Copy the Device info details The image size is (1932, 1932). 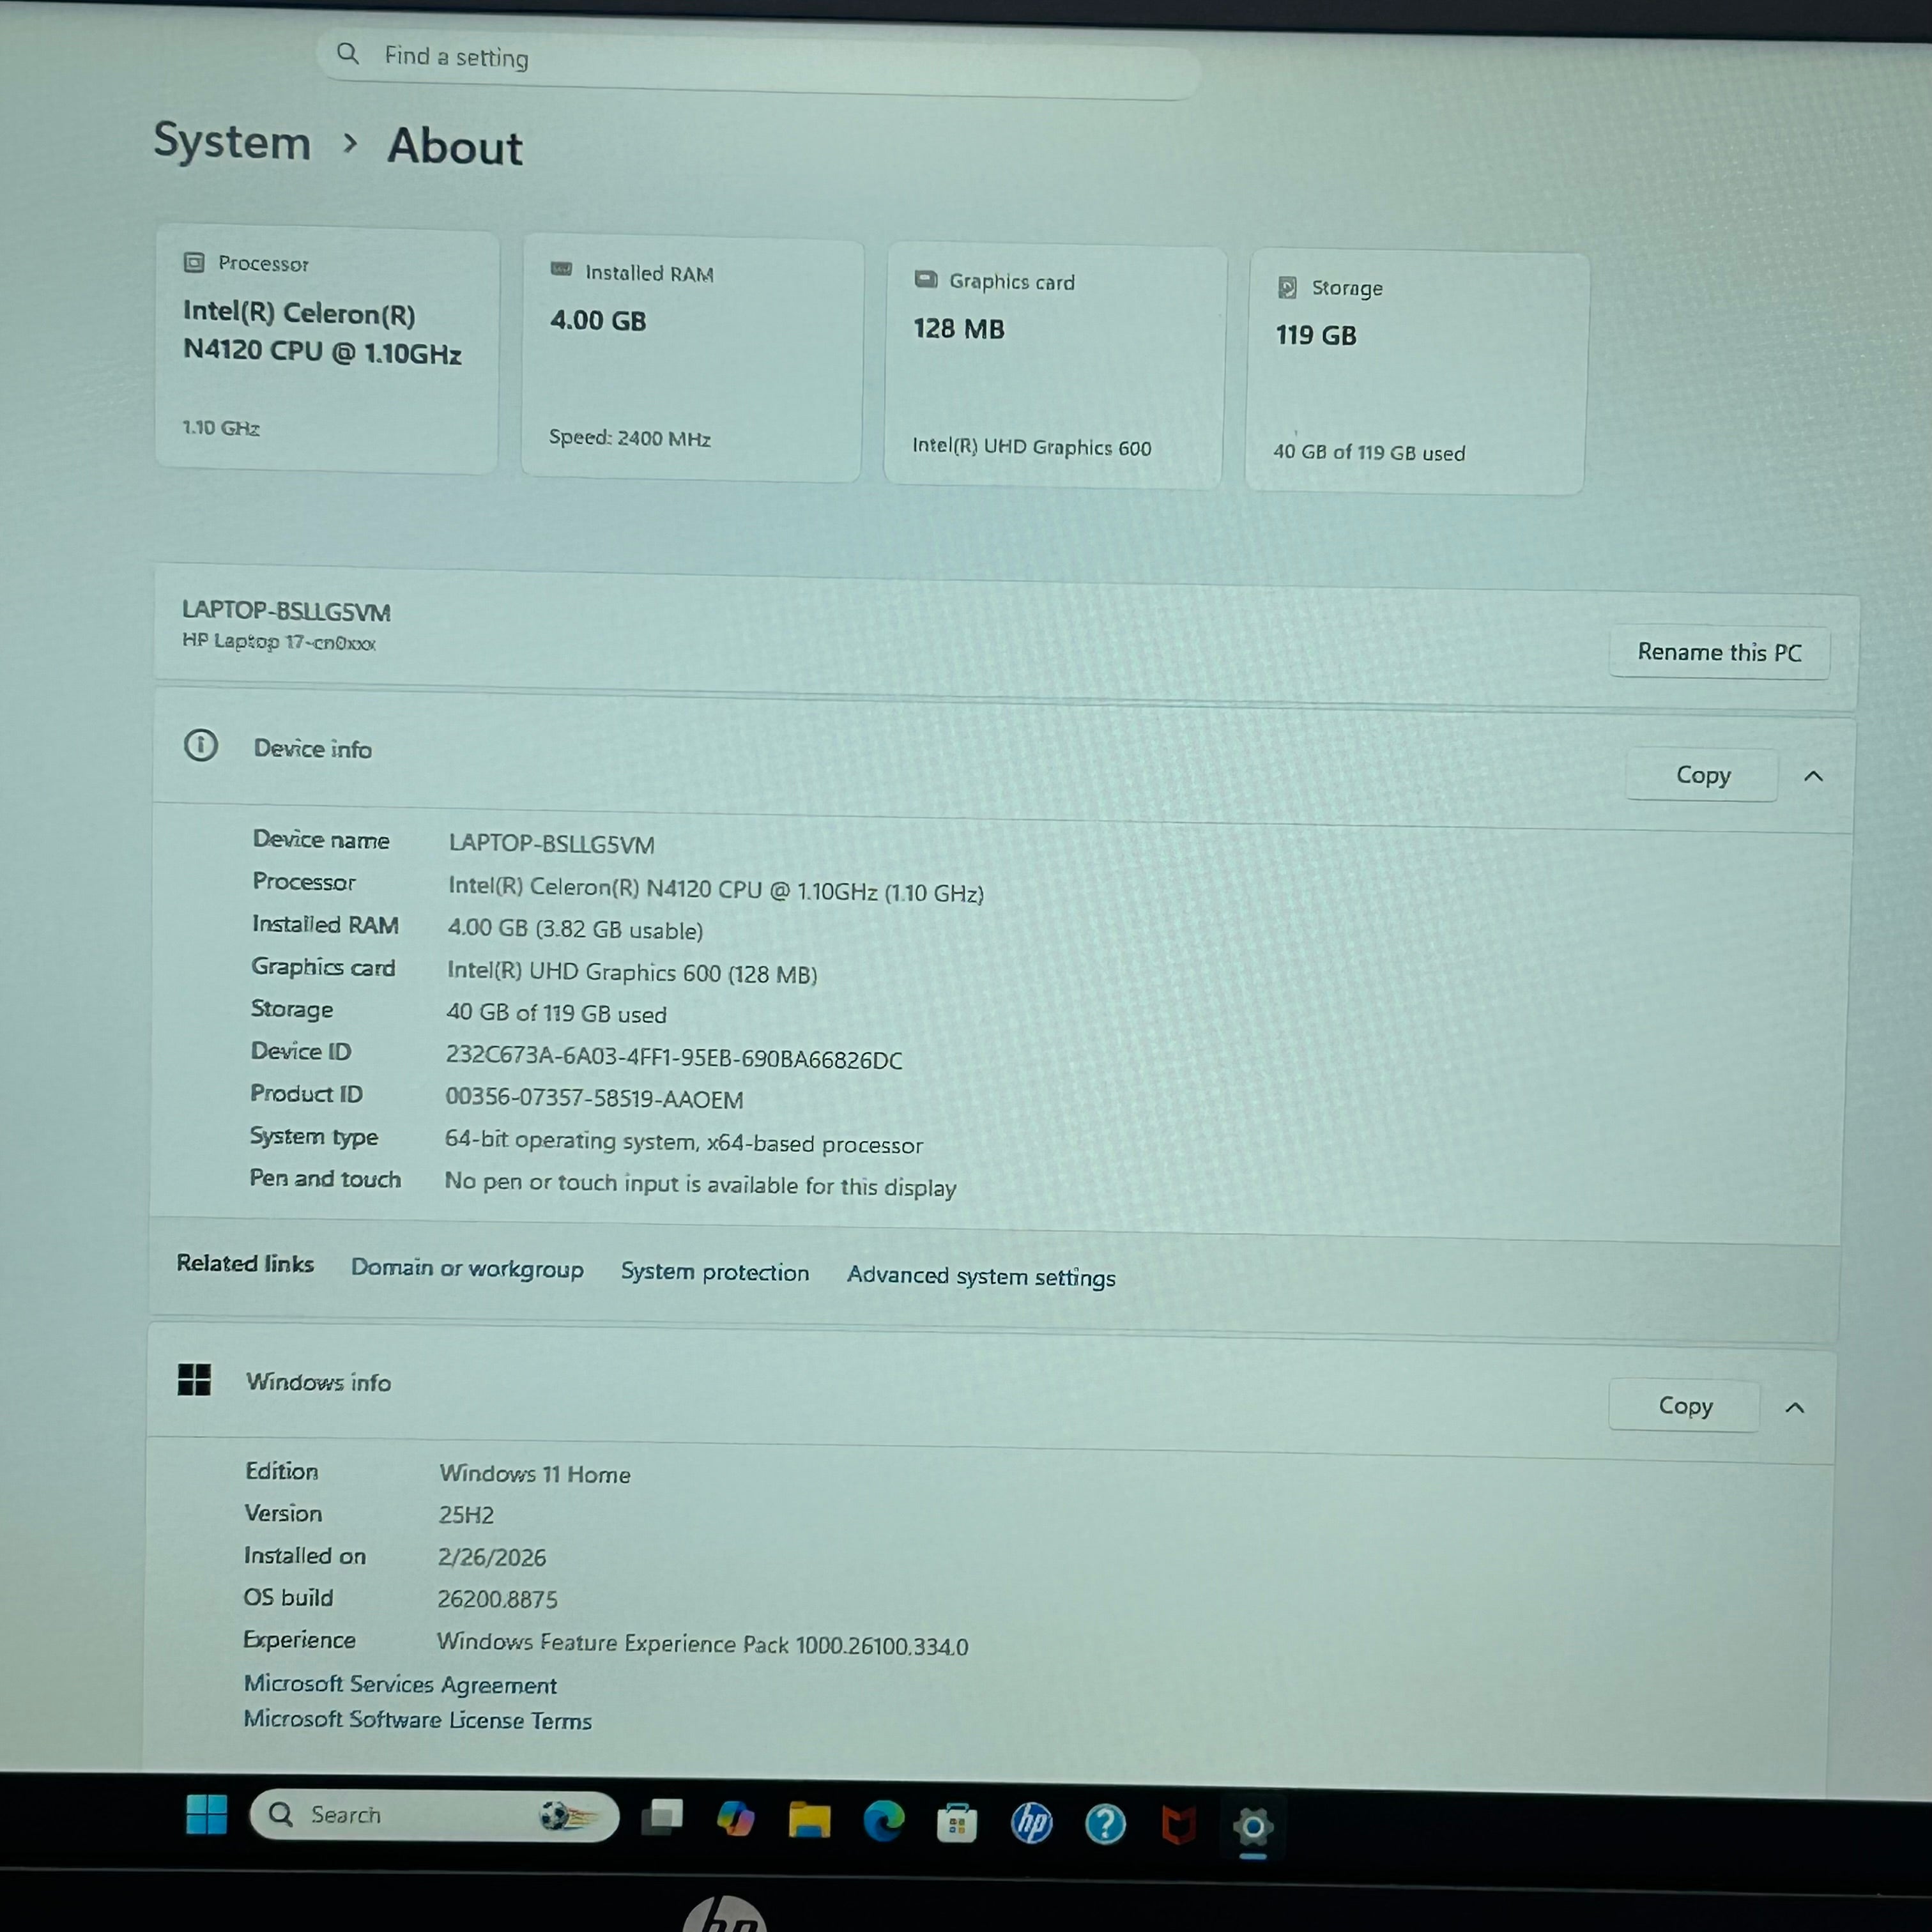tap(1702, 775)
